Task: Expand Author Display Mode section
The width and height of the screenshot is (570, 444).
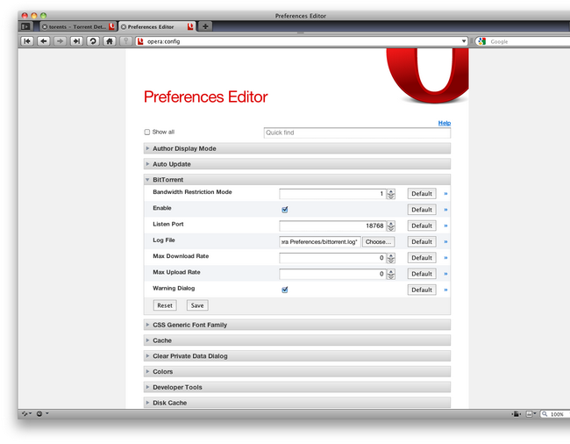Action: (x=297, y=148)
